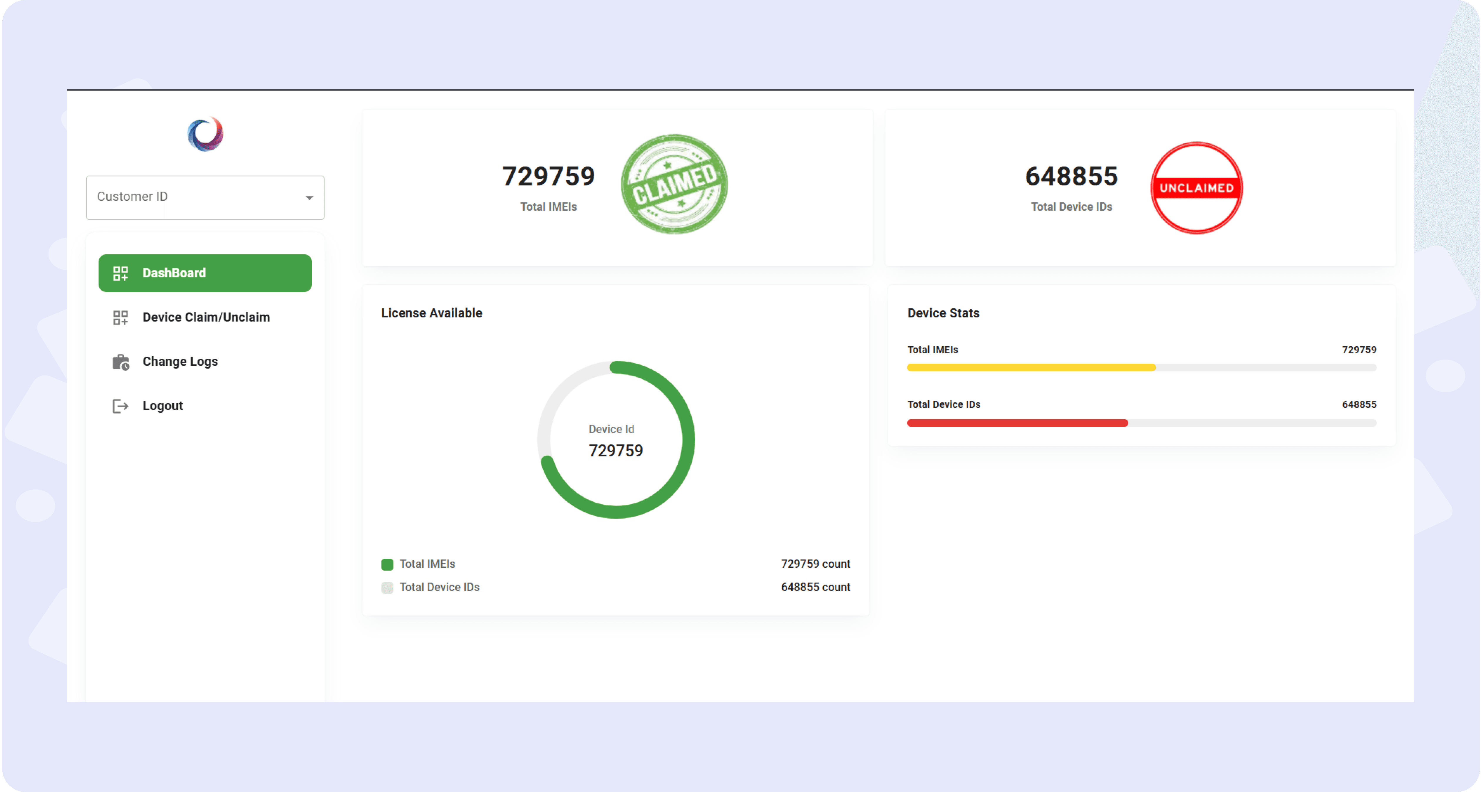Screen dimensions: 1481x792
Task: Click the Customer ID dropdown arrow
Action: tap(309, 198)
